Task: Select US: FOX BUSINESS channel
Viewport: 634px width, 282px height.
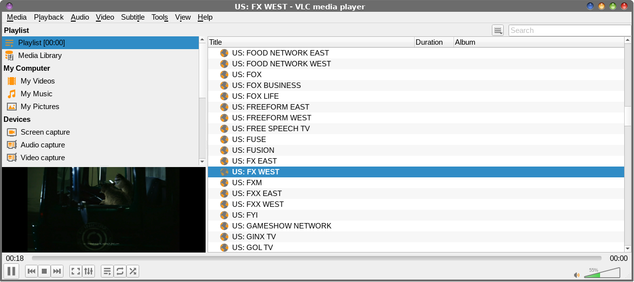Action: click(x=416, y=85)
